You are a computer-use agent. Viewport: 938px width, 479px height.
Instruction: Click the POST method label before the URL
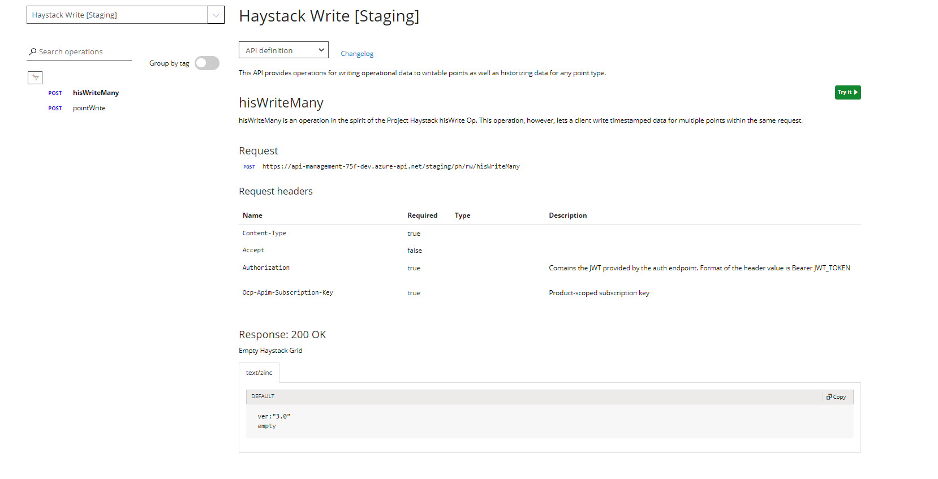pyautogui.click(x=249, y=167)
